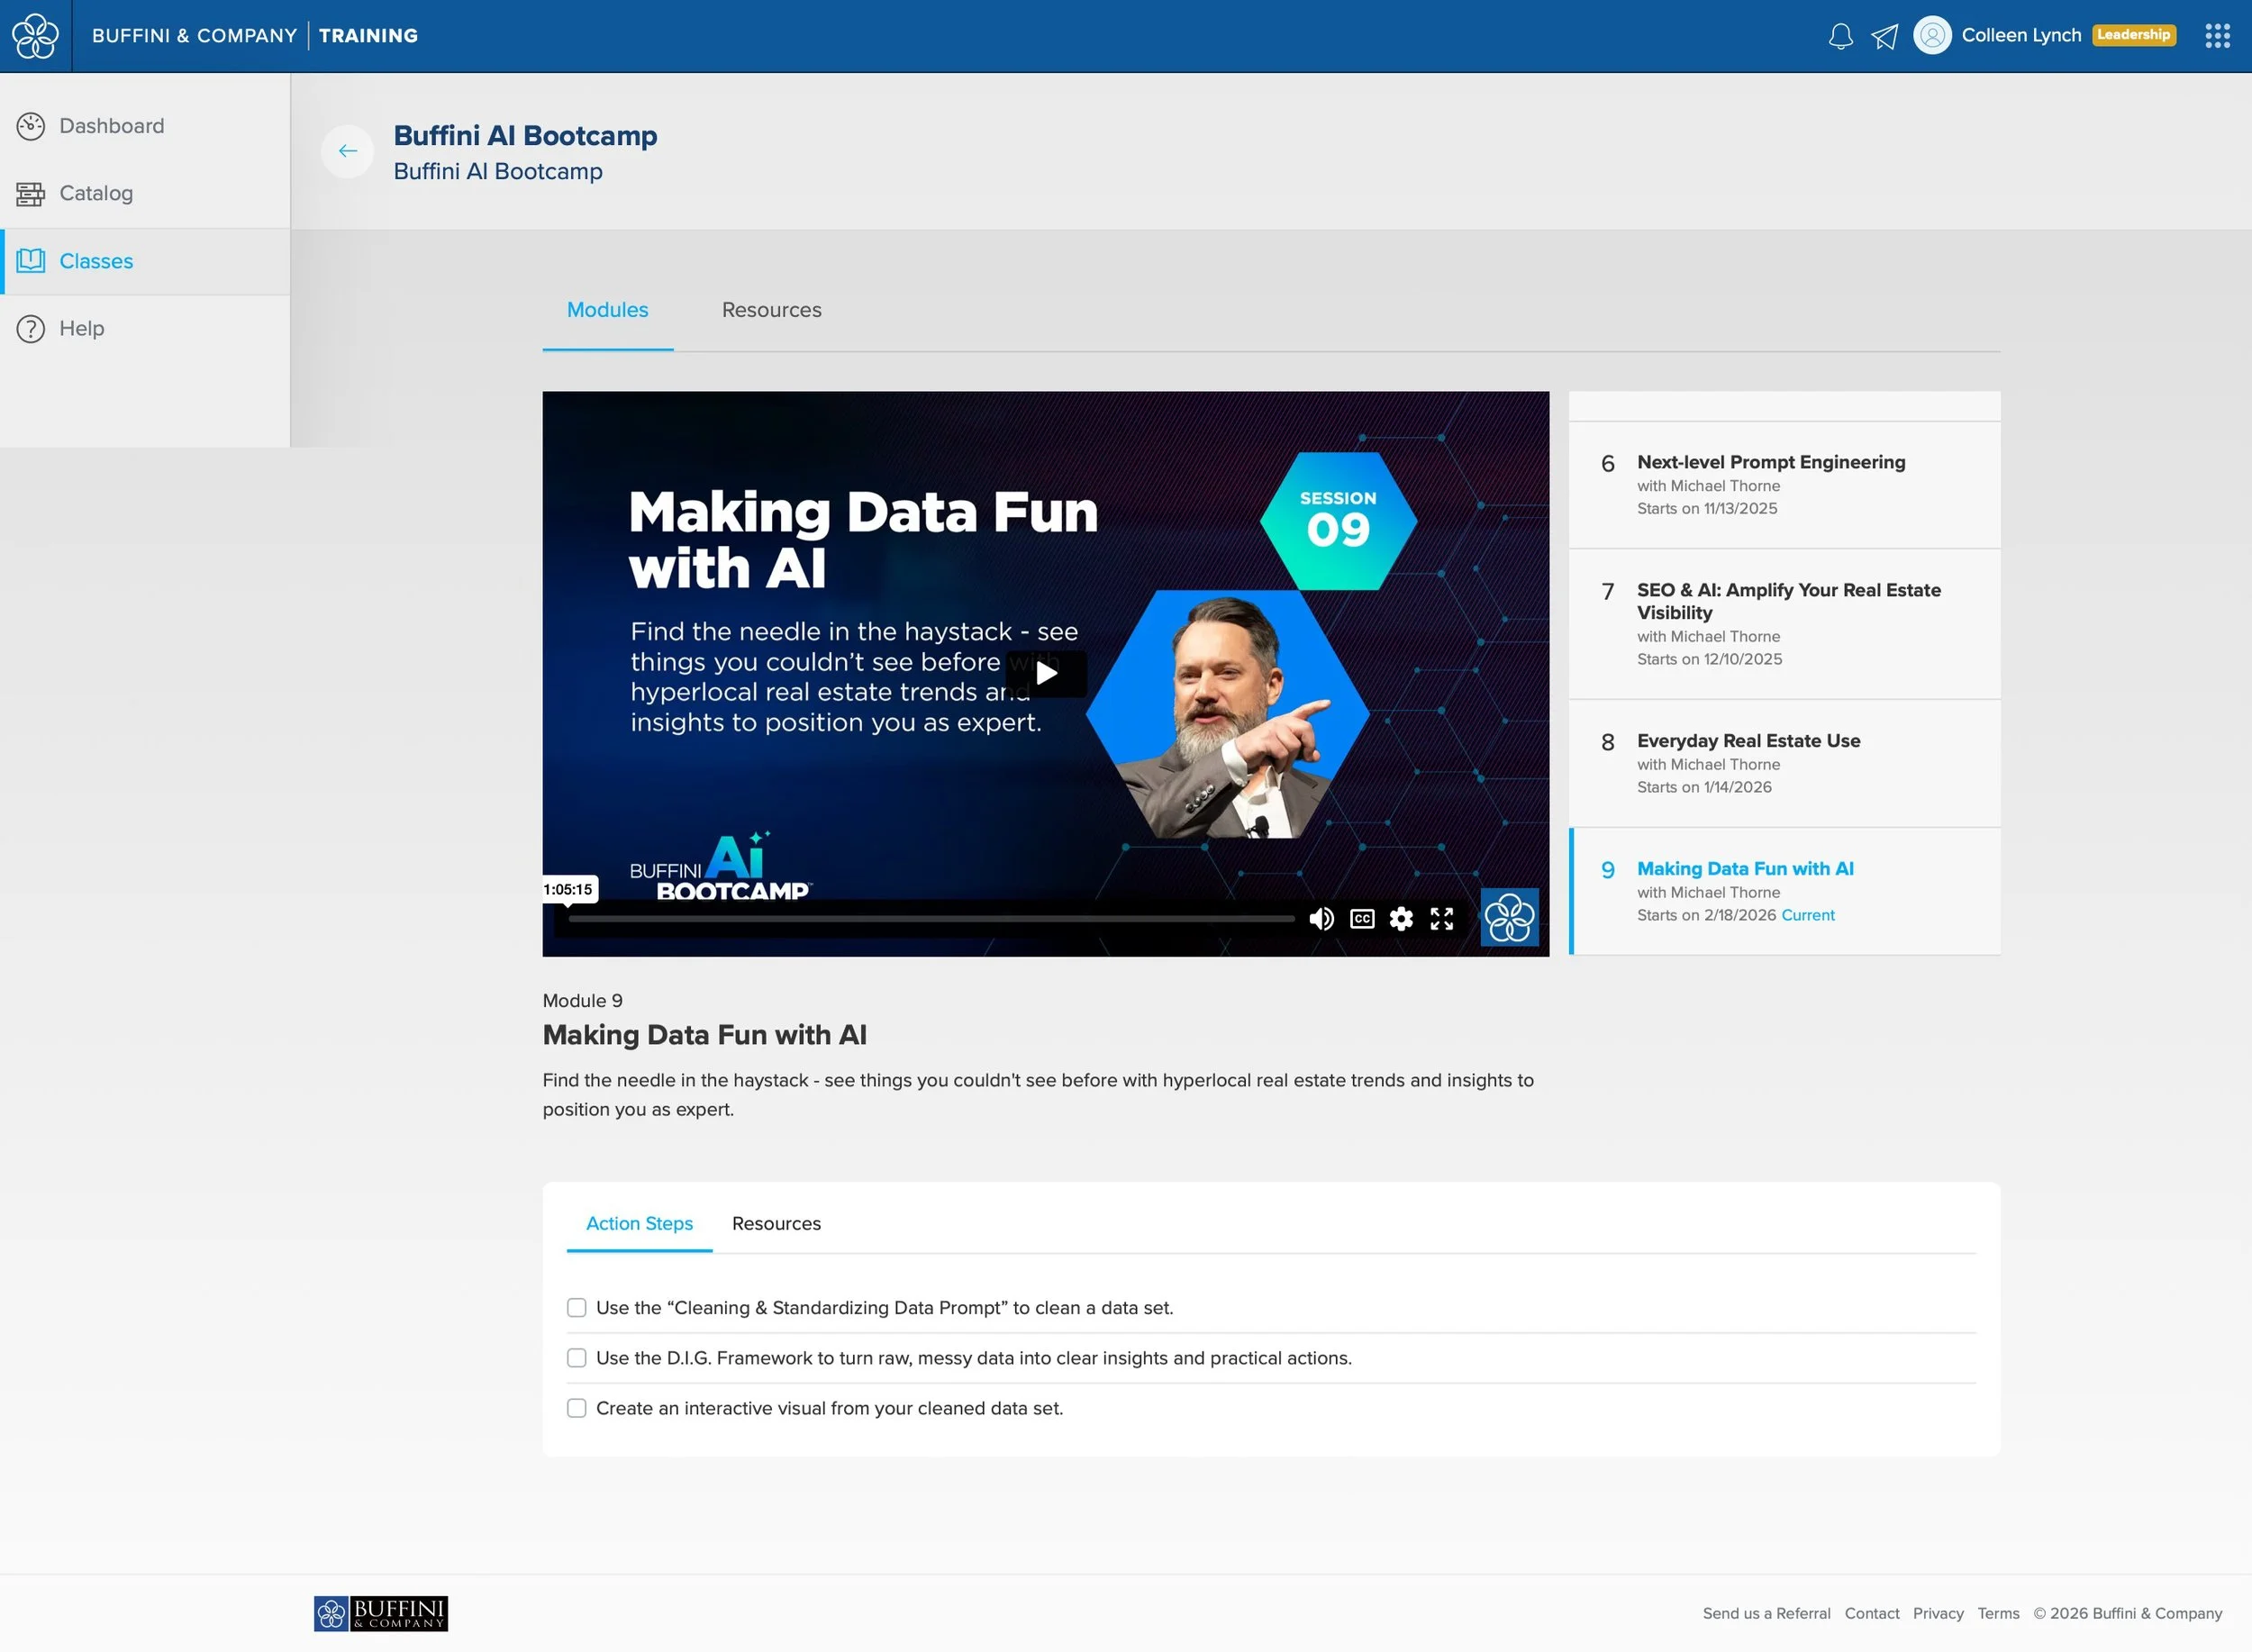
Task: Click the Catalog sidebar icon
Action: [x=31, y=193]
